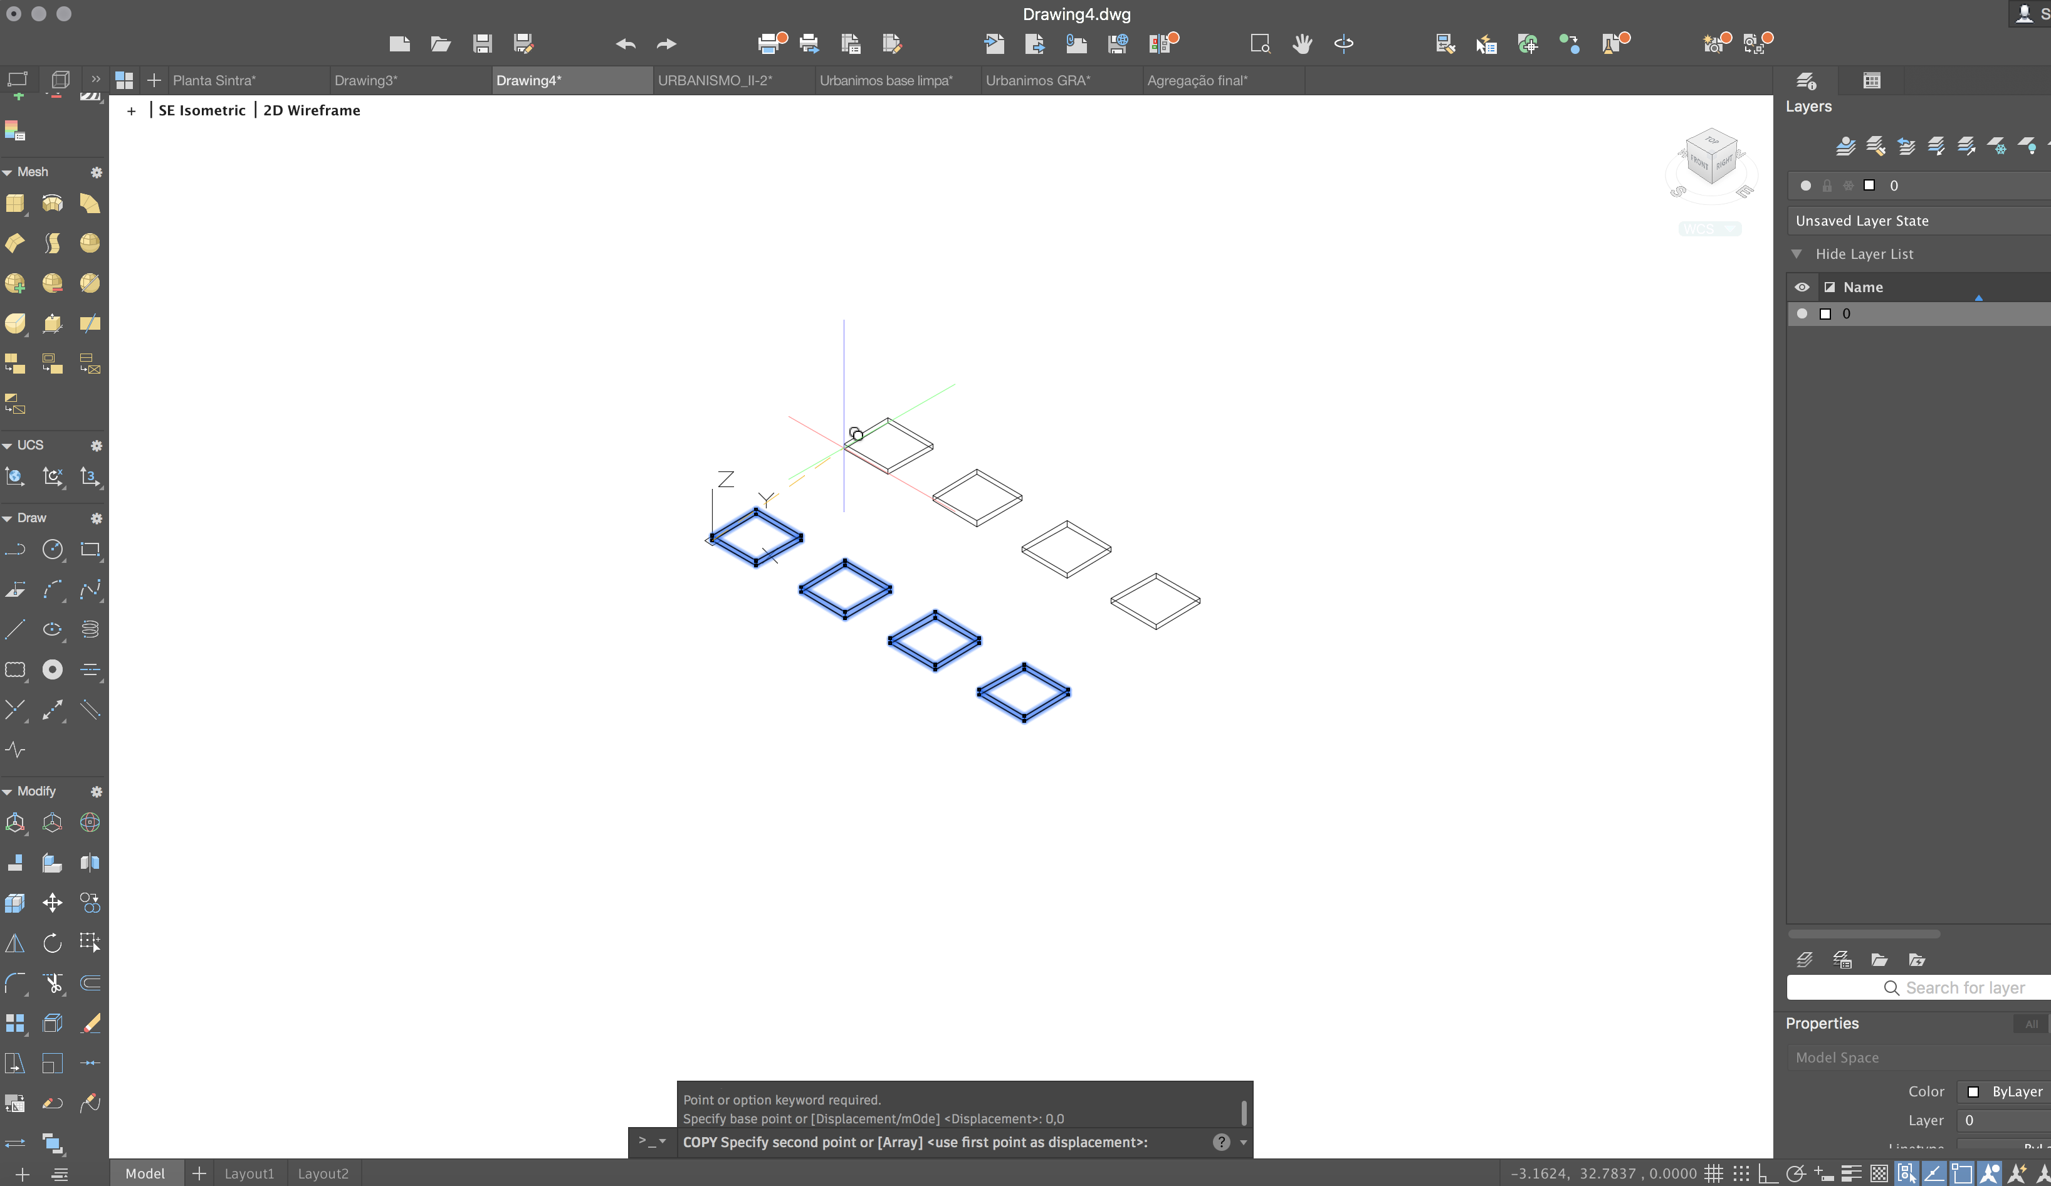Toggle Grid display in status bar
The width and height of the screenshot is (2051, 1186).
coord(1714,1173)
